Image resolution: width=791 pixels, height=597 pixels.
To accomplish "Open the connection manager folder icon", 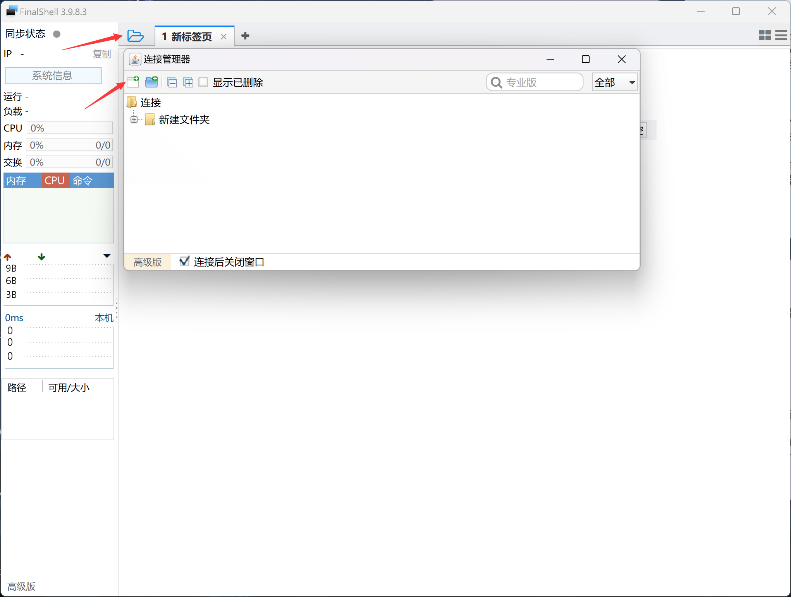I will point(135,36).
